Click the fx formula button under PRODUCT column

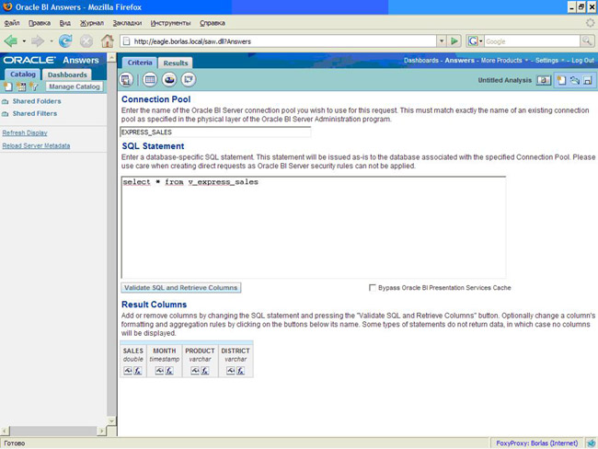(x=205, y=371)
